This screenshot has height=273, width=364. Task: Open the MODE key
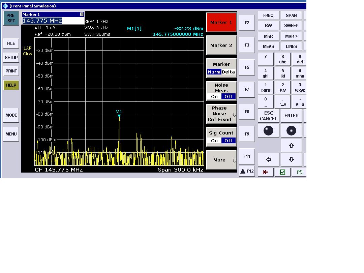click(11, 115)
